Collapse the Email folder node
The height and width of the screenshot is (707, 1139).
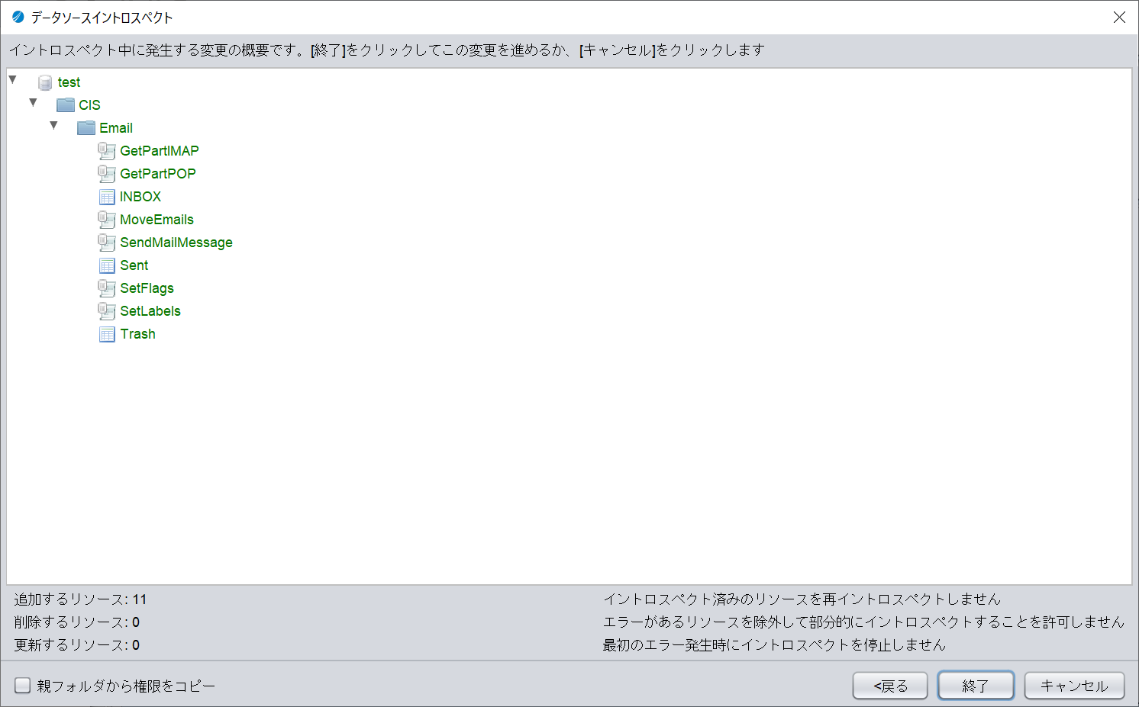[53, 125]
